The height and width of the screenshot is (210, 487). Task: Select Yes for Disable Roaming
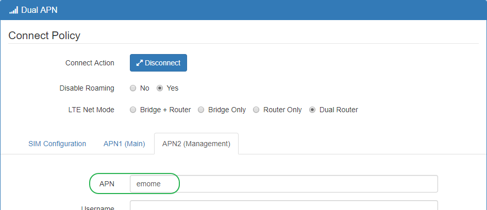pyautogui.click(x=160, y=88)
